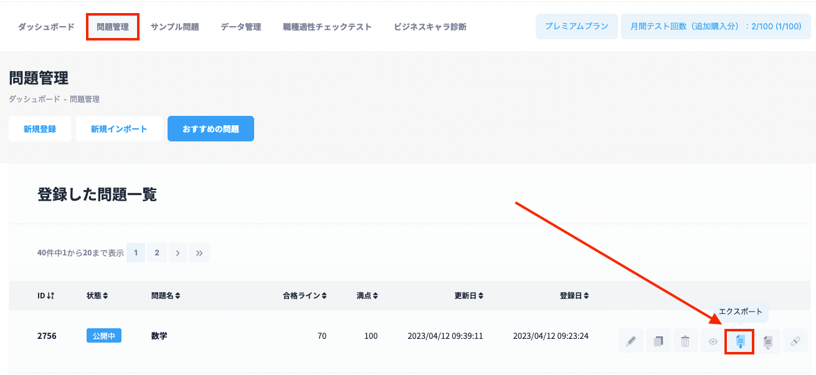Preview 数学 with the eye icon
Image resolution: width=816 pixels, height=375 pixels.
(x=713, y=341)
